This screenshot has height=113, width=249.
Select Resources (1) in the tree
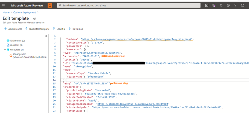click(x=17, y=49)
